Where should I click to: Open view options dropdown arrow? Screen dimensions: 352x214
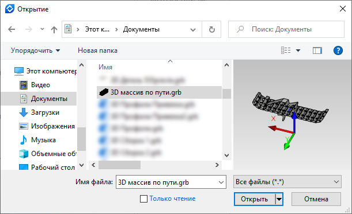(298, 50)
